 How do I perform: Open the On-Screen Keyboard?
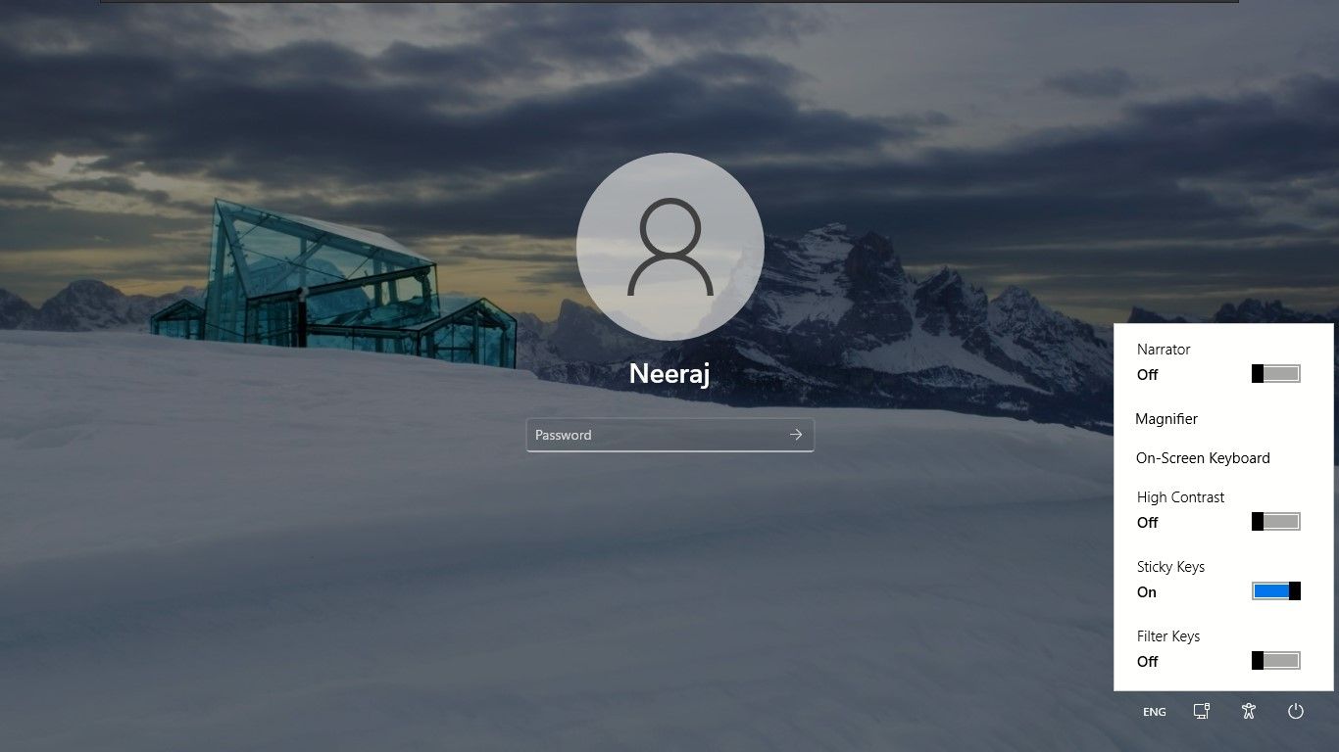coord(1203,457)
